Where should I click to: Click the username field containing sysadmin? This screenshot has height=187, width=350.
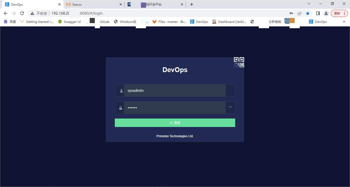point(175,91)
